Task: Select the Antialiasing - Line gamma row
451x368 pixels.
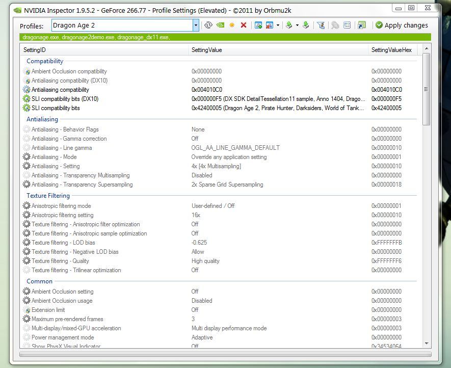Action: pyautogui.click(x=219, y=148)
